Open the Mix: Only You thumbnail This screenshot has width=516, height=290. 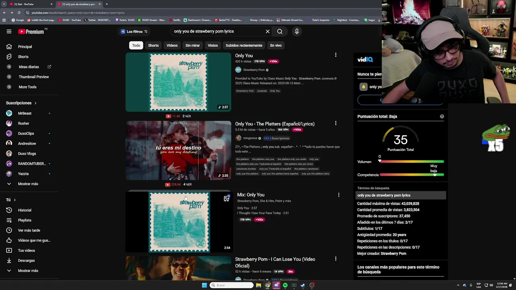[x=178, y=222]
